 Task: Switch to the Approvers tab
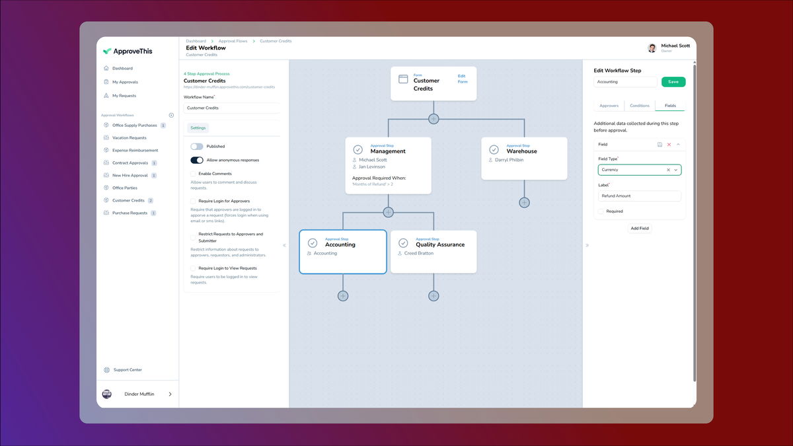[x=609, y=105]
